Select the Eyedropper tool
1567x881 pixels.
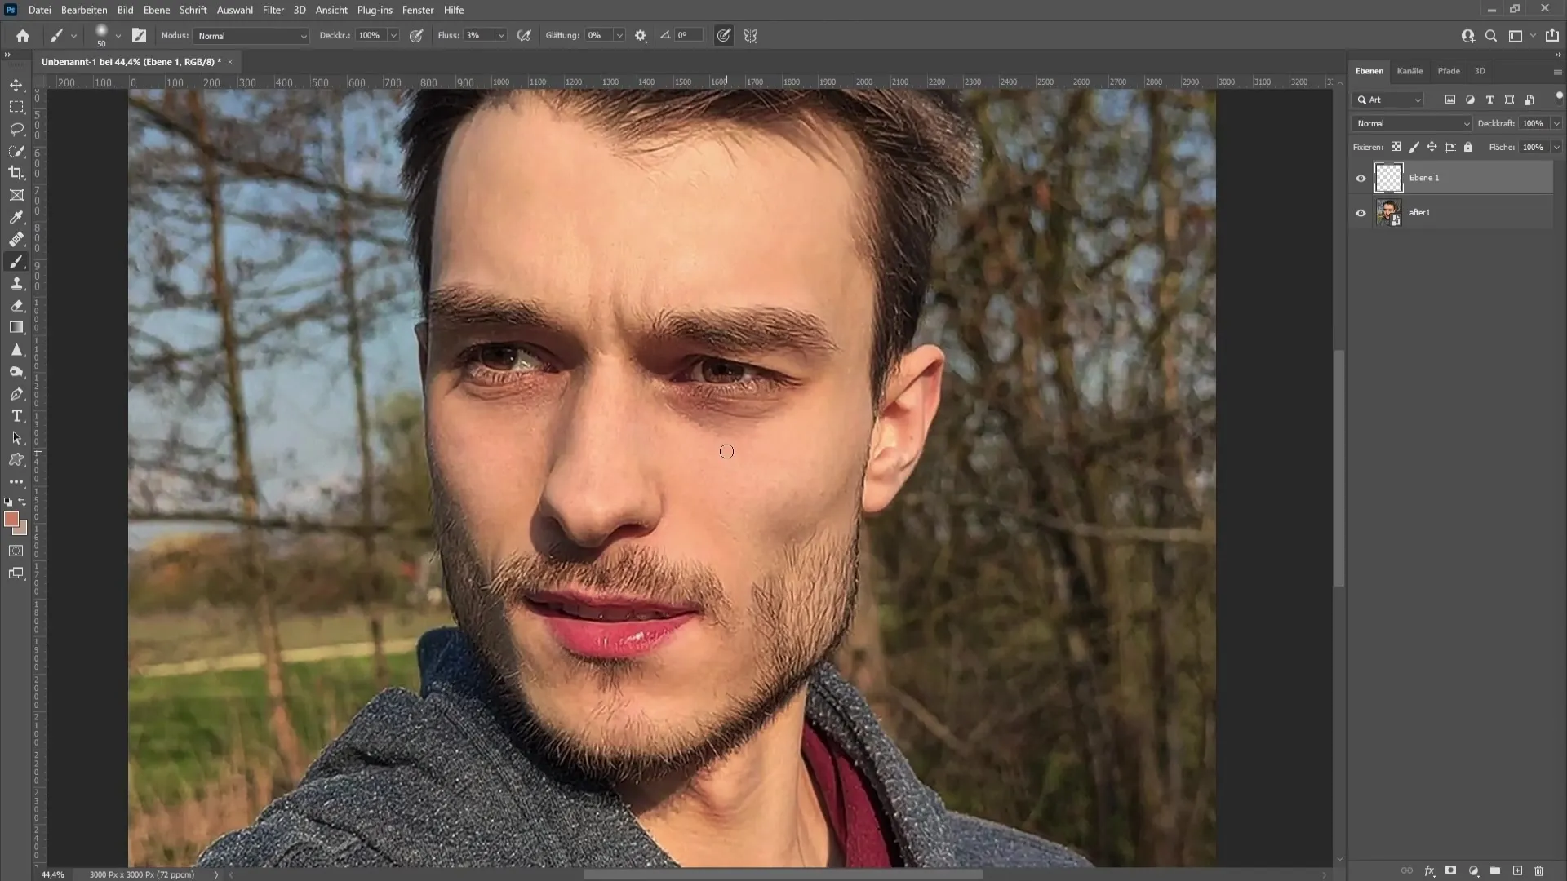click(16, 216)
